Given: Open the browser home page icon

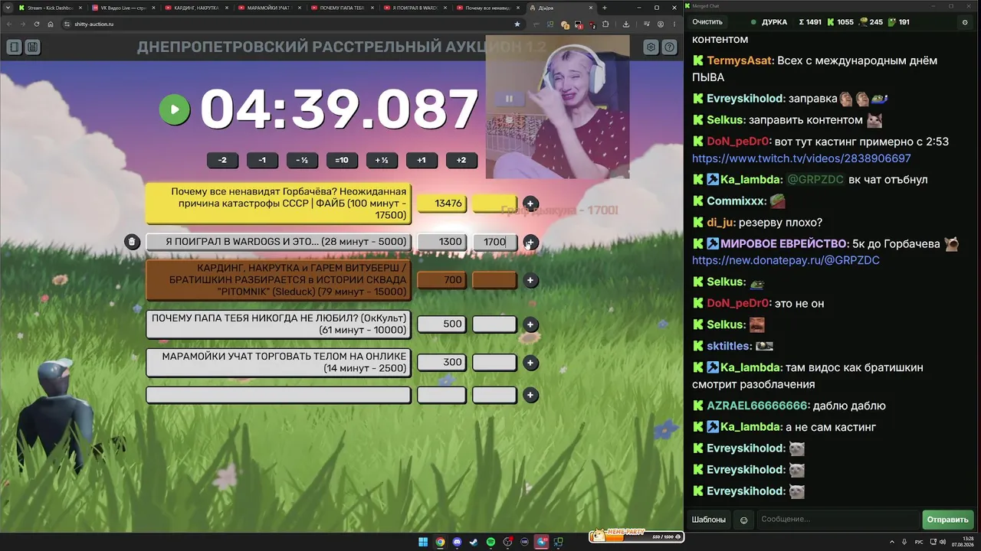Looking at the screenshot, I should click(51, 24).
